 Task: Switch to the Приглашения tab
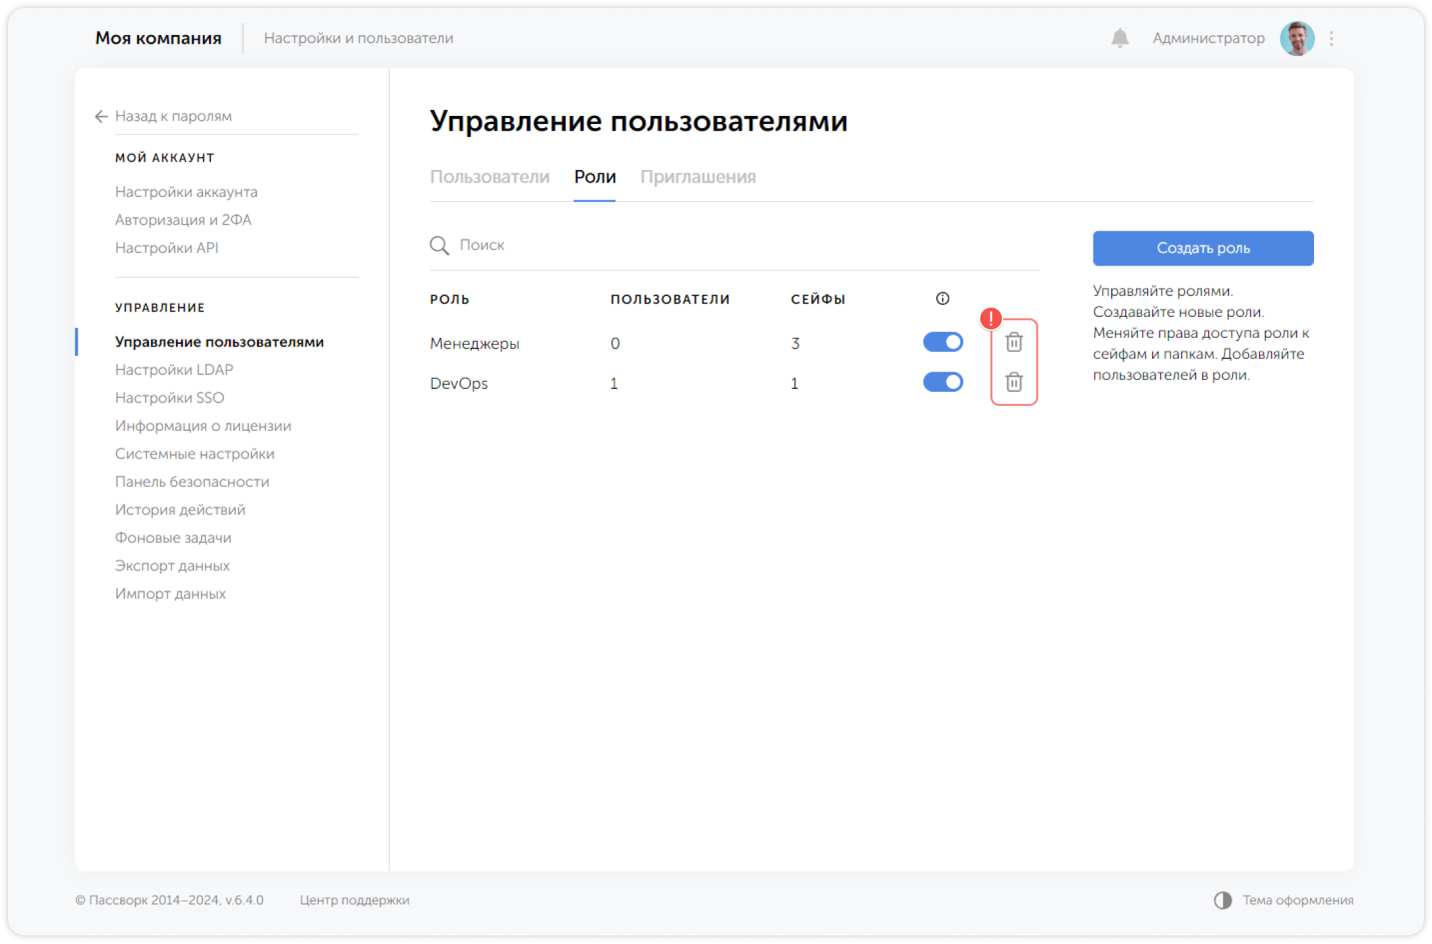coord(698,177)
